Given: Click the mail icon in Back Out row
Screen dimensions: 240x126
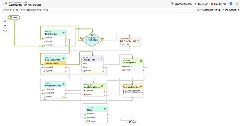Looking at the screenshot, I should coord(63,97).
